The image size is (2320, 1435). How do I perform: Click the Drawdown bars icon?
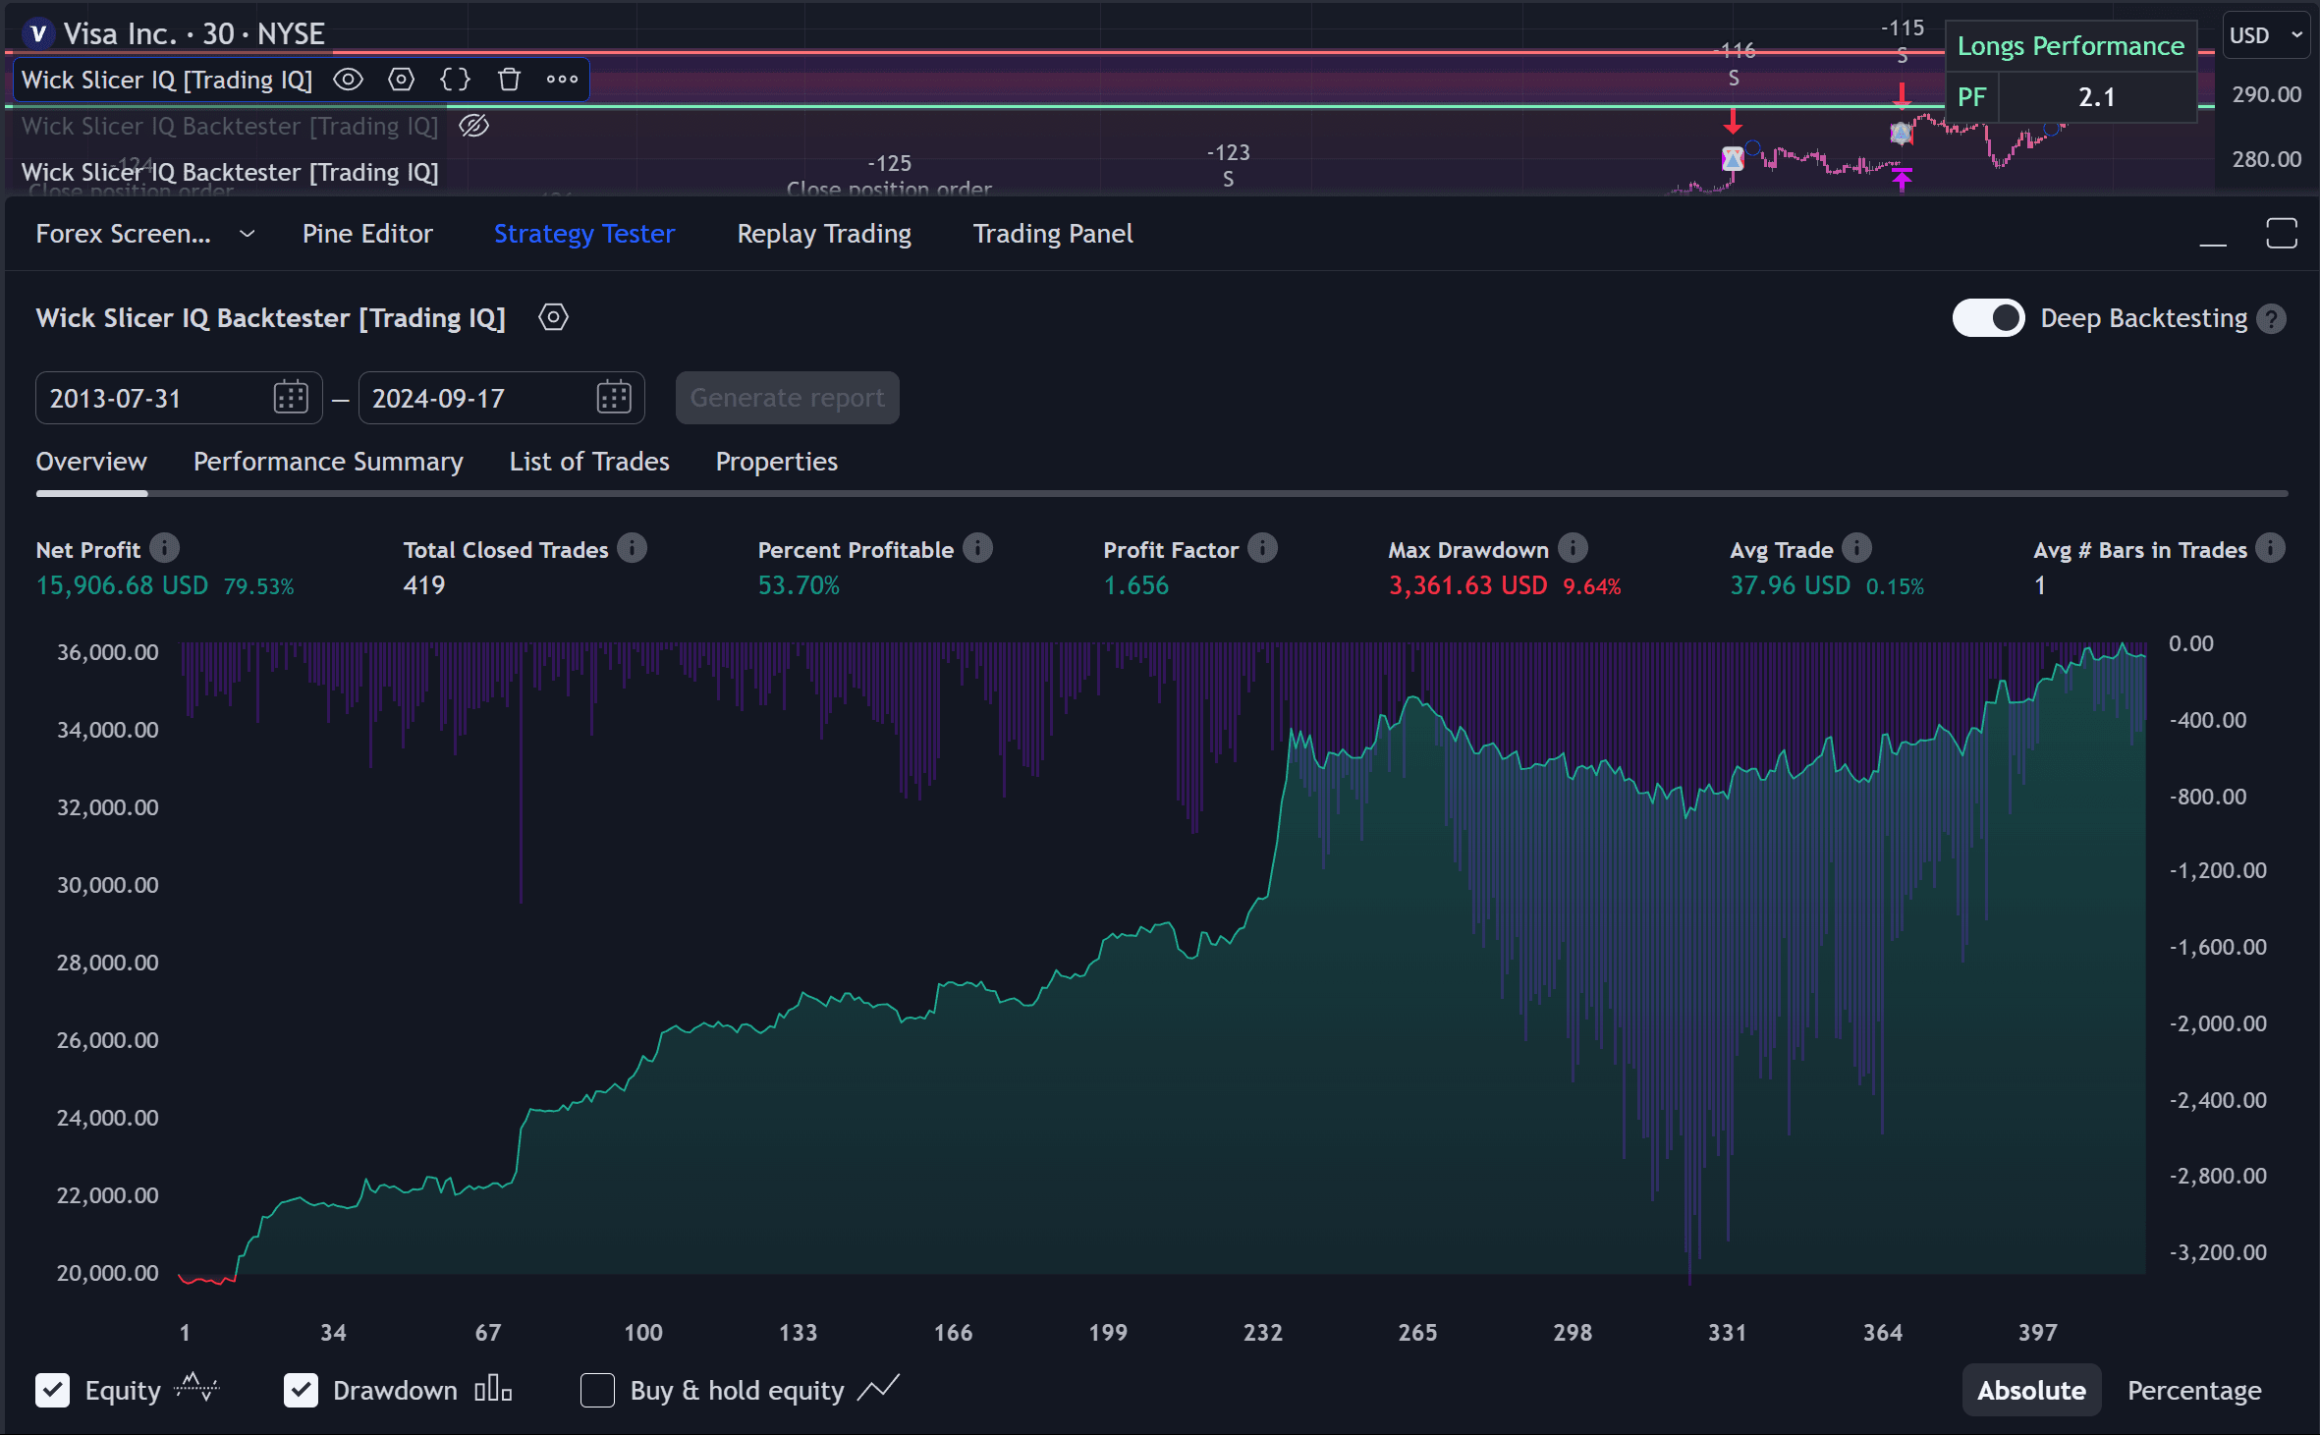click(x=493, y=1388)
